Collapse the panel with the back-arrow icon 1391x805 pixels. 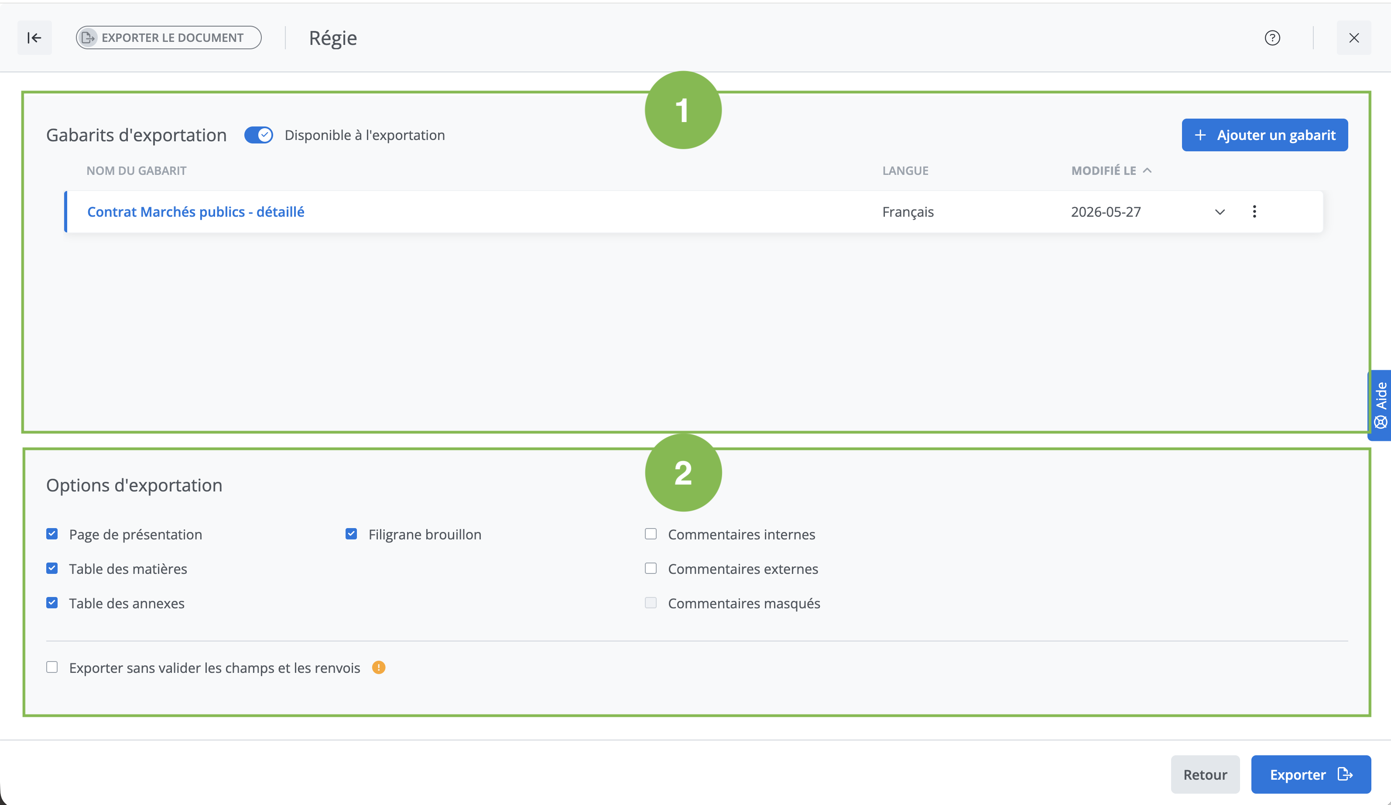[34, 38]
